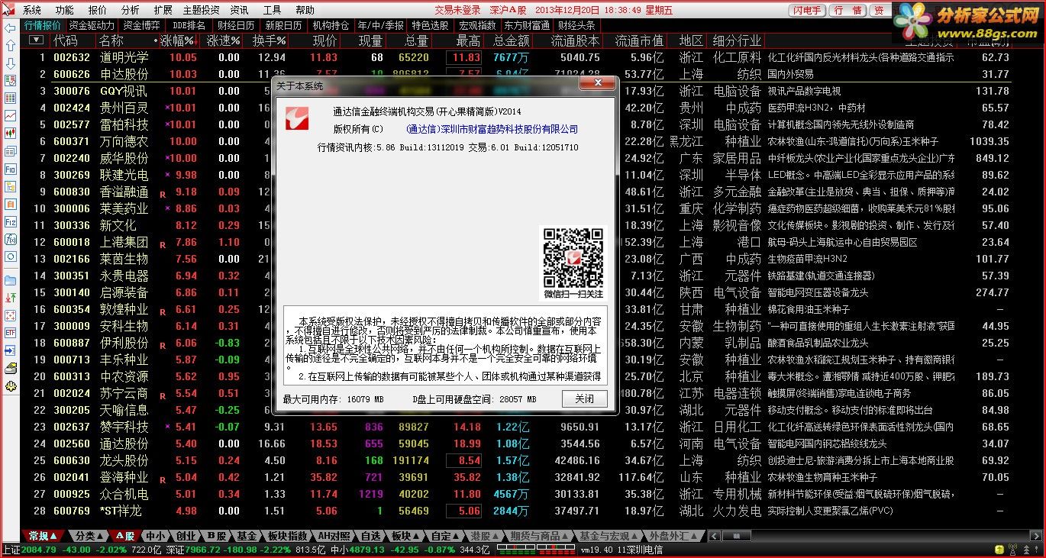Click the blue arrow into box icon
Image resolution: width=1046 pixels, height=558 pixels.
(x=10, y=350)
